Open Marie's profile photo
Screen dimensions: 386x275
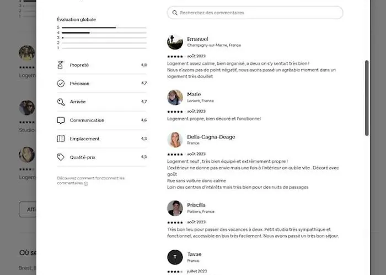(x=175, y=97)
